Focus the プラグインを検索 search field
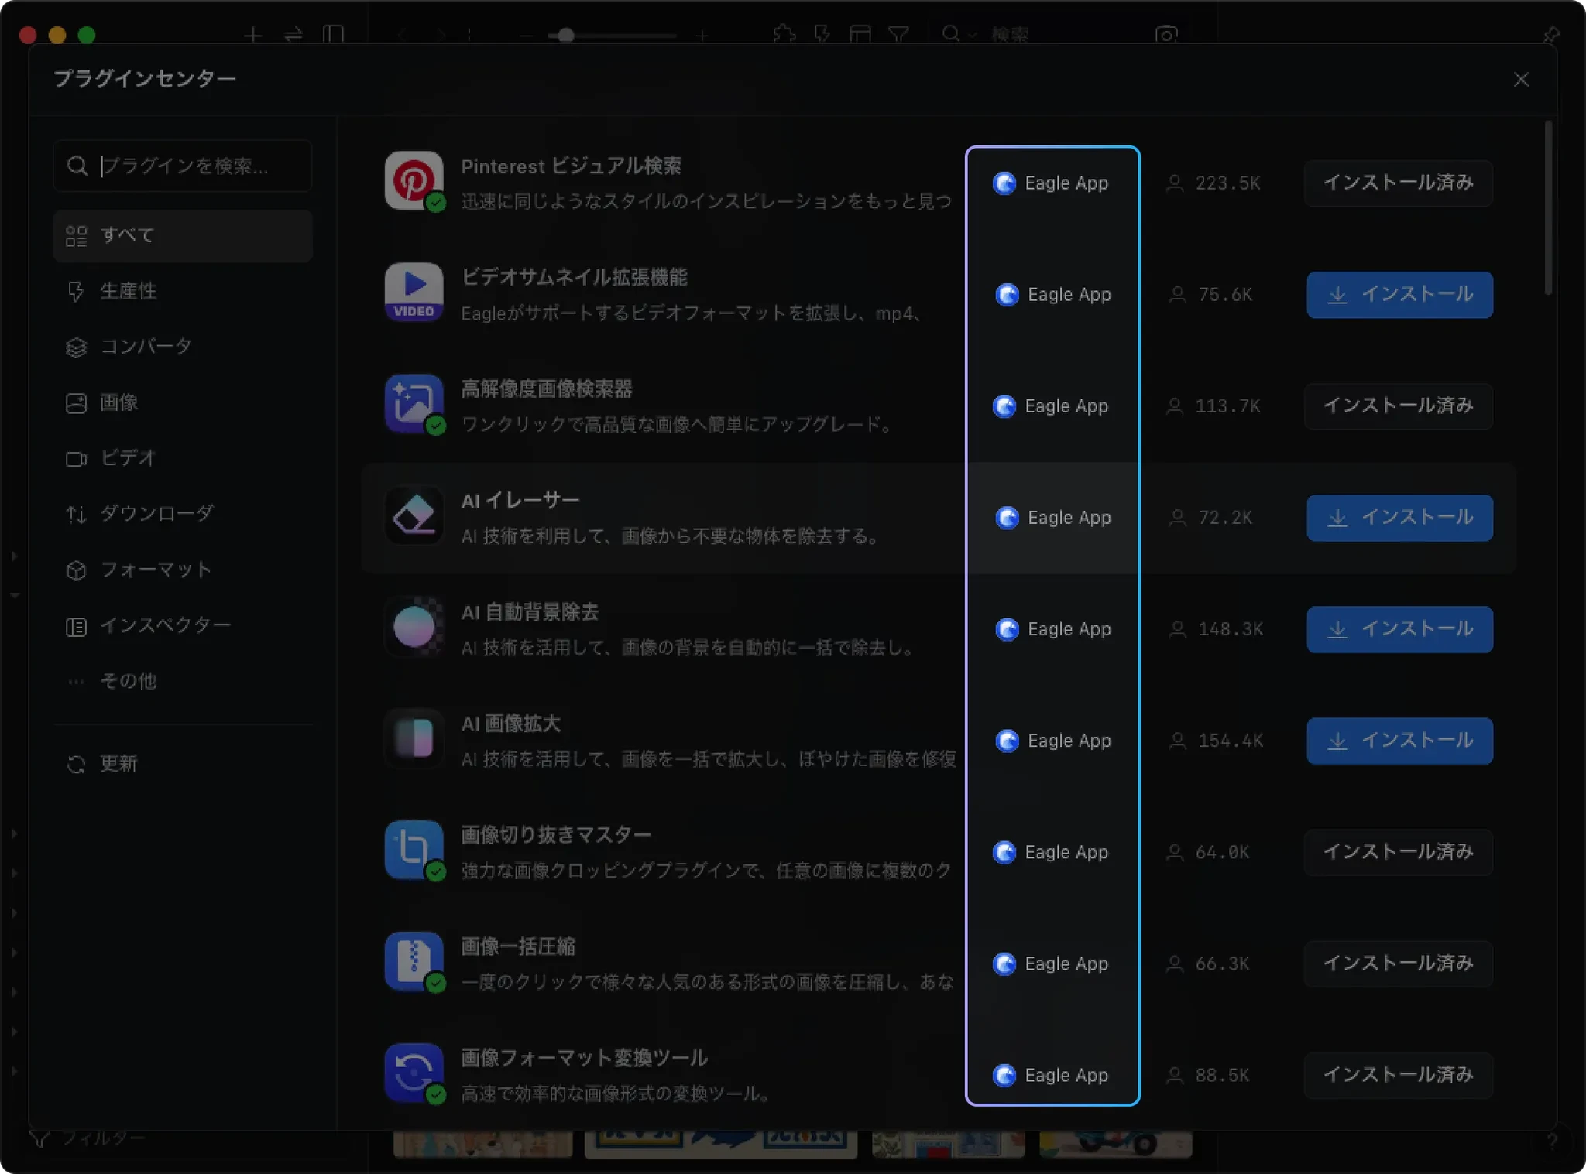The height and width of the screenshot is (1174, 1586). pyautogui.click(x=183, y=166)
